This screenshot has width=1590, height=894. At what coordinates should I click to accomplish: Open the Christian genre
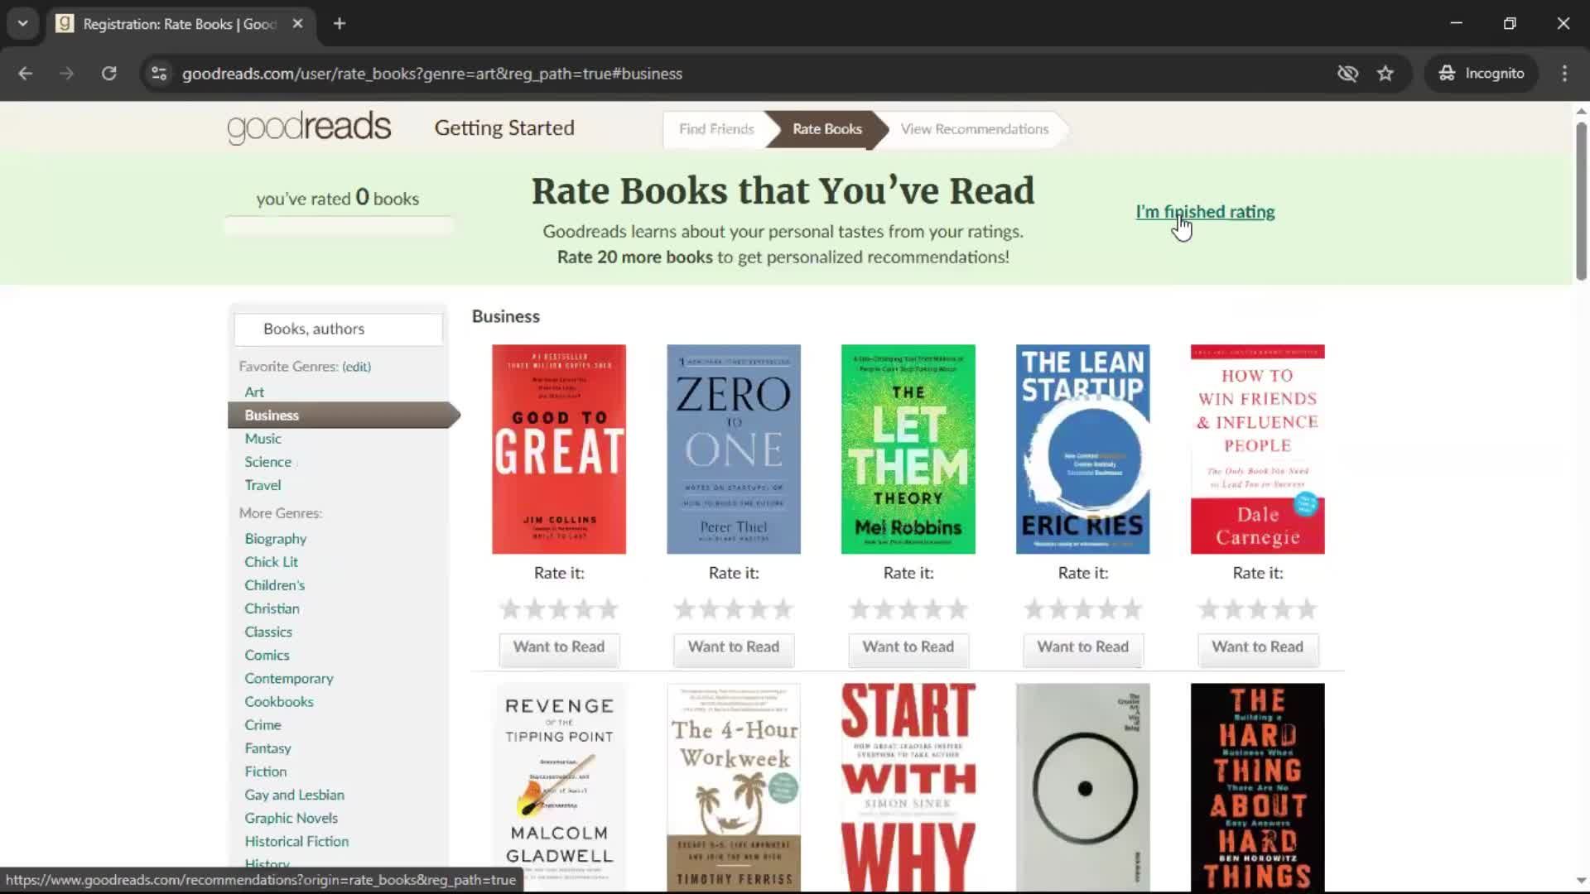[272, 608]
